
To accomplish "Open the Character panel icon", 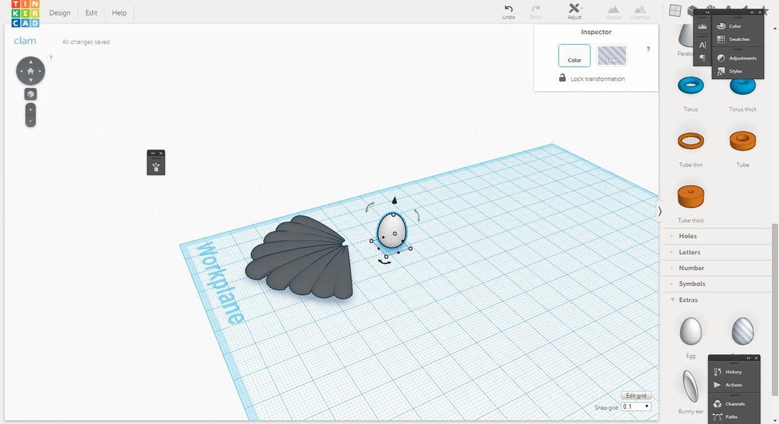I will click(702, 45).
